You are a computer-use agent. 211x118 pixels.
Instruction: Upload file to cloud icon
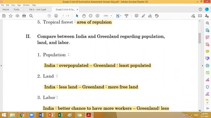tap(17, 16)
